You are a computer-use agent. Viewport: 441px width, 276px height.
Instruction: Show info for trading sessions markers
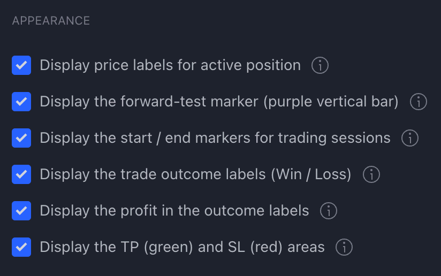pyautogui.click(x=410, y=138)
